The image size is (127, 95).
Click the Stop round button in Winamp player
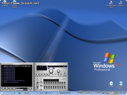pyautogui.click(x=46, y=74)
